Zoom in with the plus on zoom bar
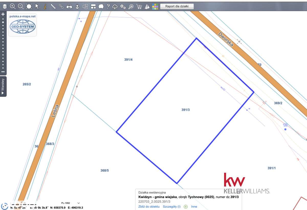The image size is (307, 210). pos(3,14)
